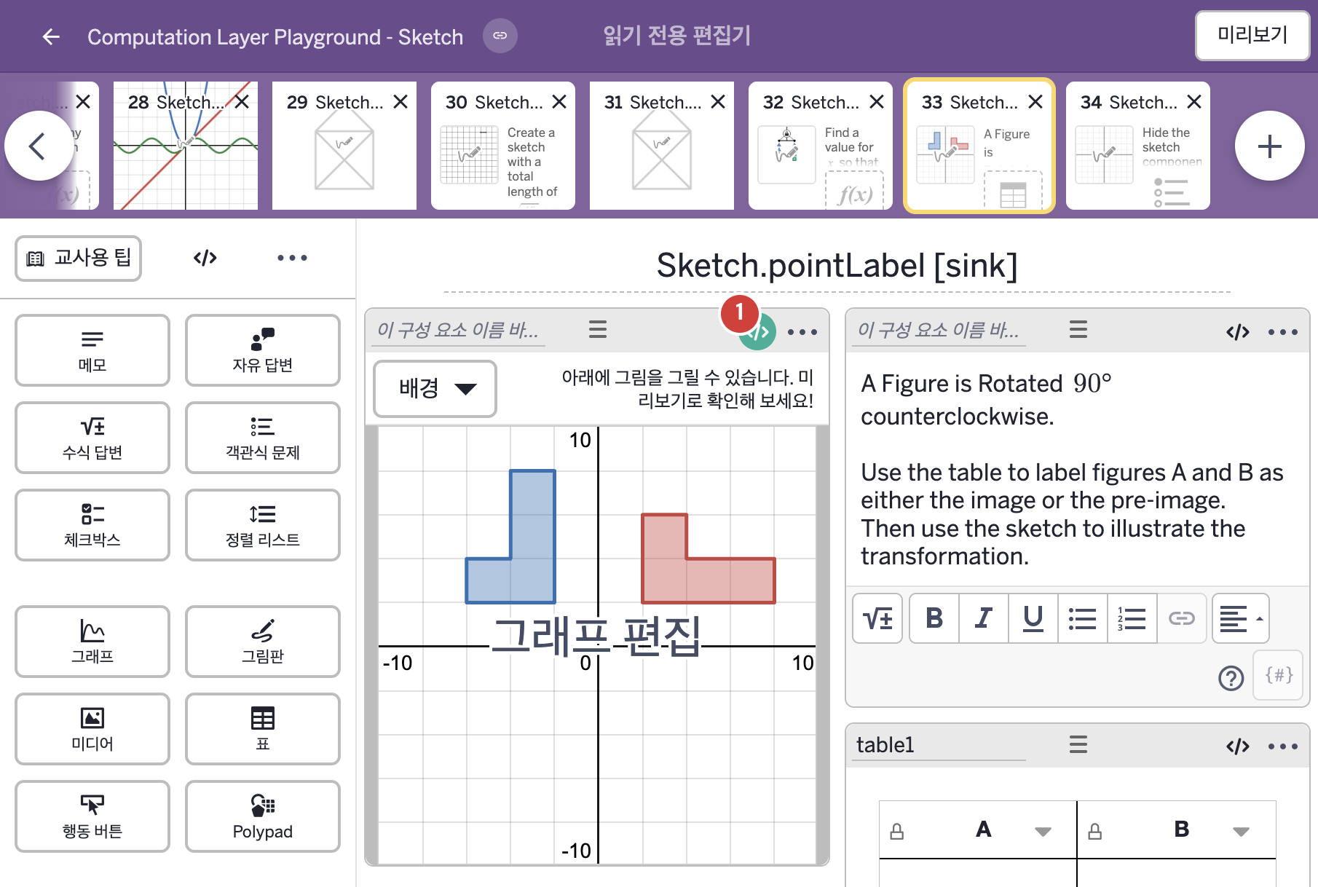Add a 그래프 graph component

click(x=92, y=642)
